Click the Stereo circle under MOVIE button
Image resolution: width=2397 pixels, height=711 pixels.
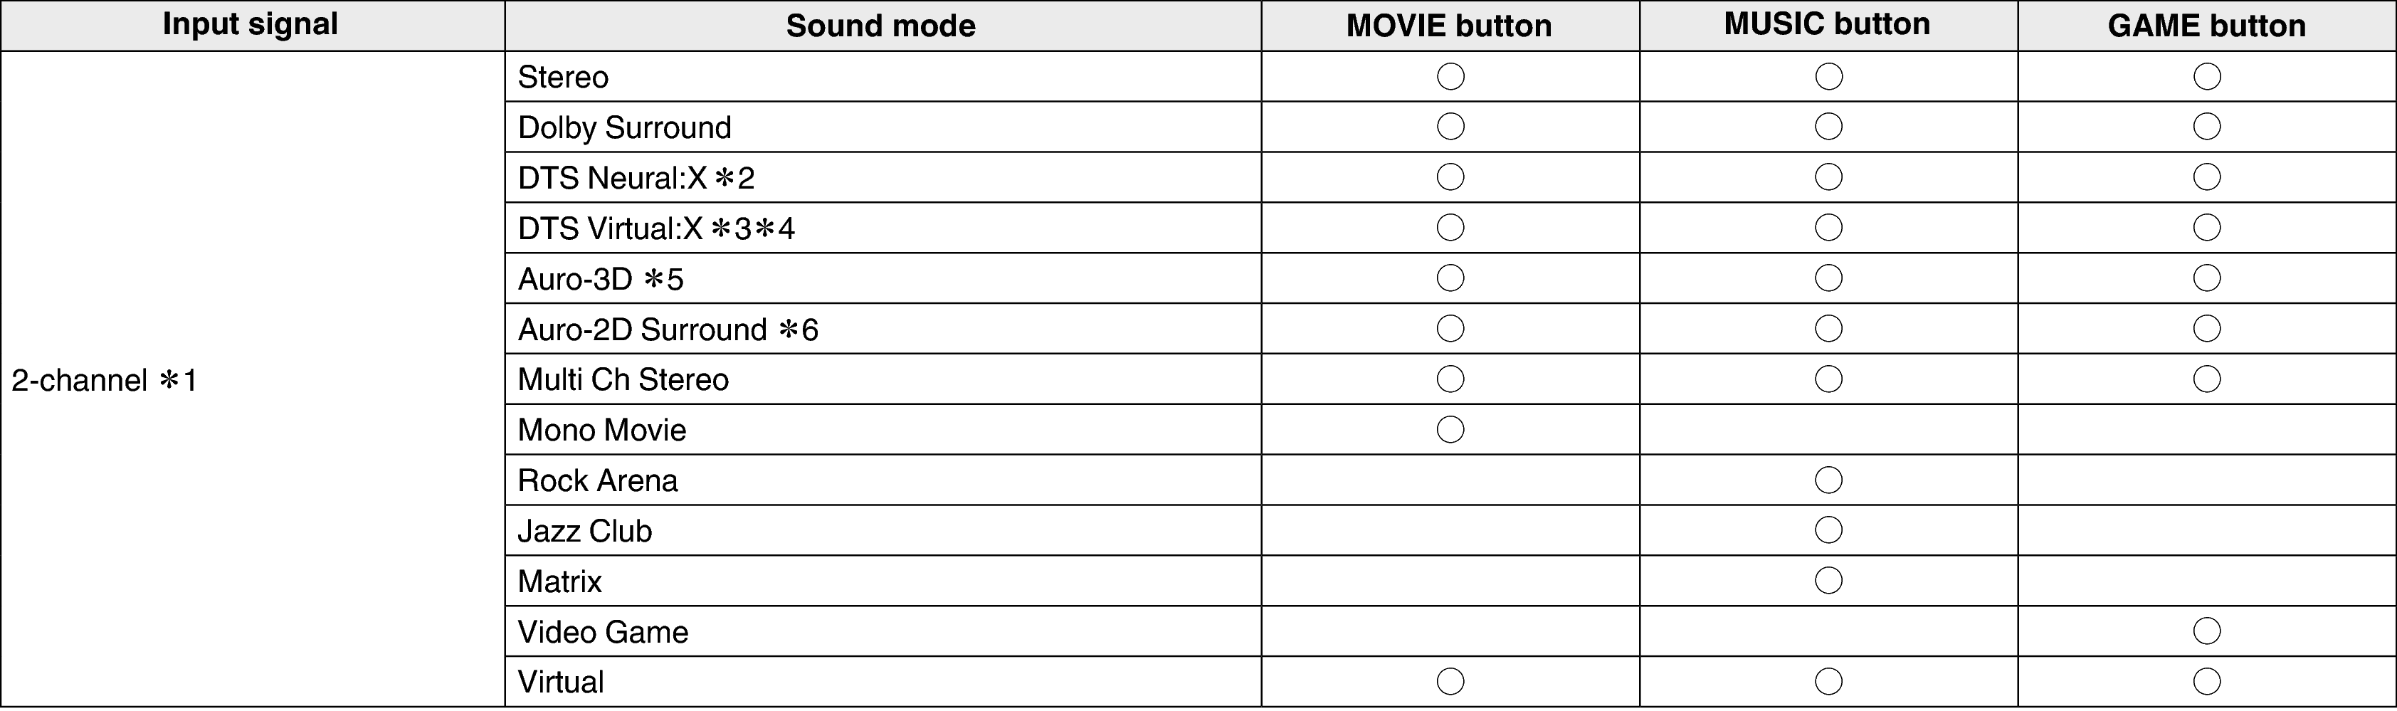(1450, 76)
